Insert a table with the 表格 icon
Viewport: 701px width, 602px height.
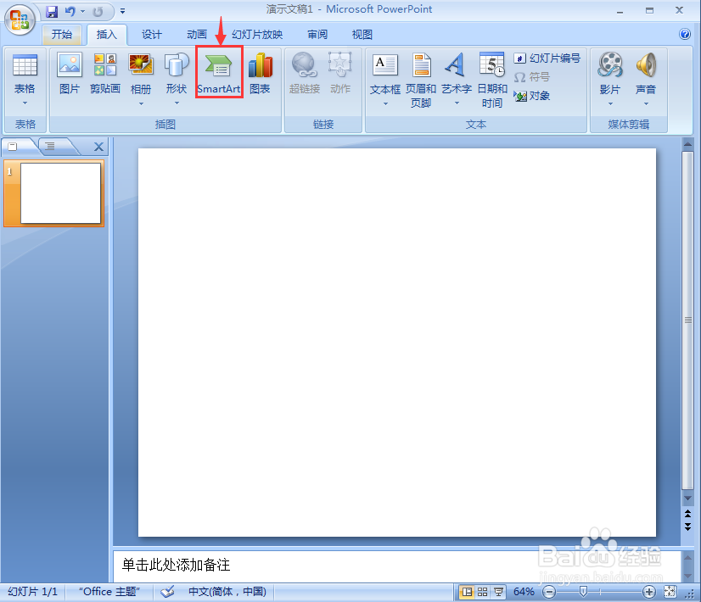pyautogui.click(x=25, y=74)
